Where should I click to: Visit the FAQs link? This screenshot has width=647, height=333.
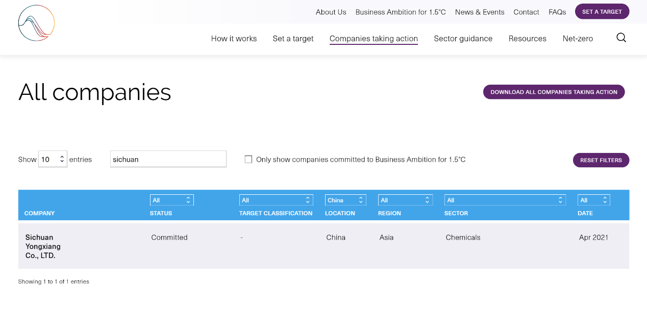point(557,12)
